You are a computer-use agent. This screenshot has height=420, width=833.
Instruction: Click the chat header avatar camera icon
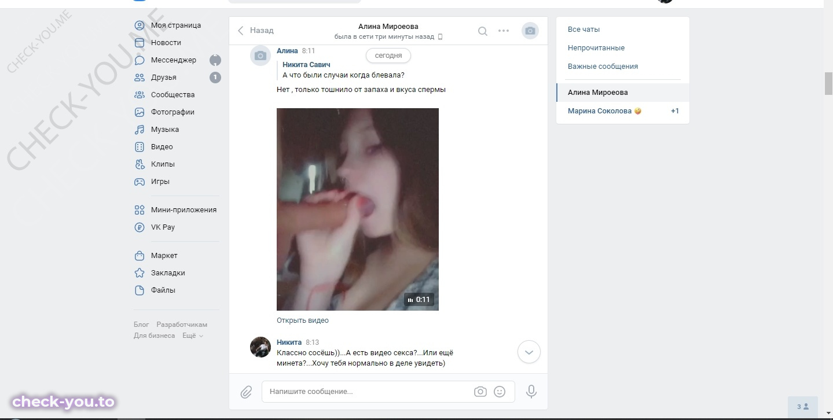pos(530,31)
